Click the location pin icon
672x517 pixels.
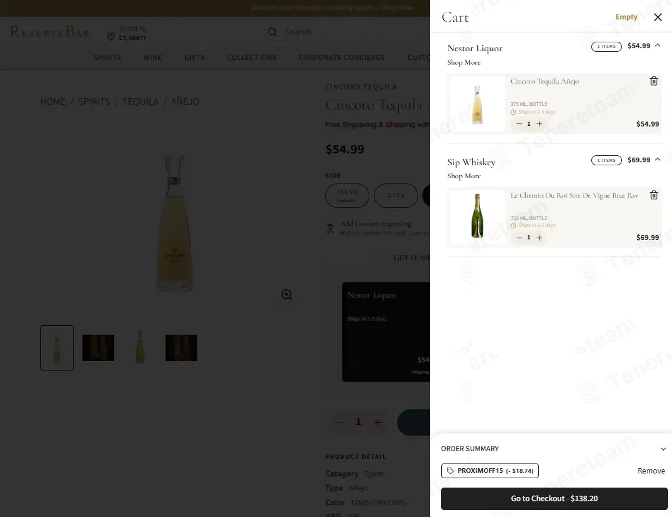(x=111, y=36)
